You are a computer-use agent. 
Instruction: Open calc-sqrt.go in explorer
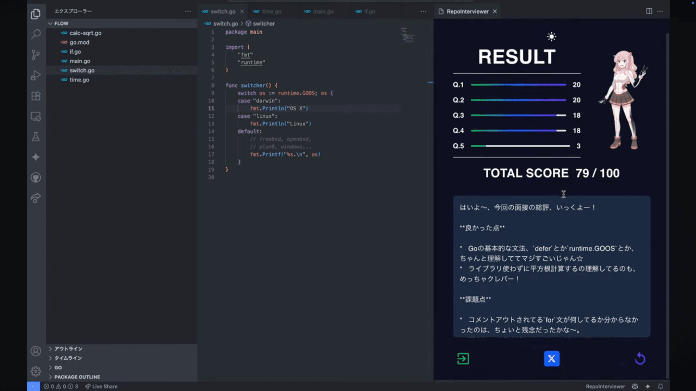click(85, 33)
